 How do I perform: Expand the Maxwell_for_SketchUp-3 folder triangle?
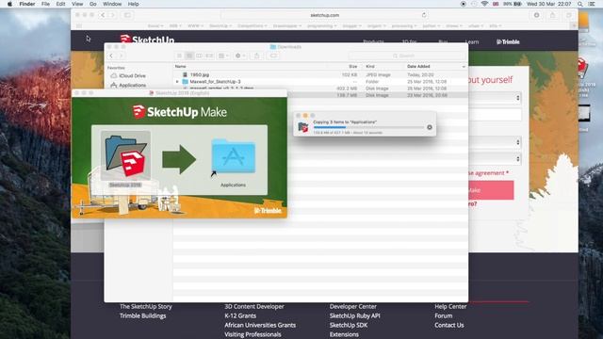point(177,82)
